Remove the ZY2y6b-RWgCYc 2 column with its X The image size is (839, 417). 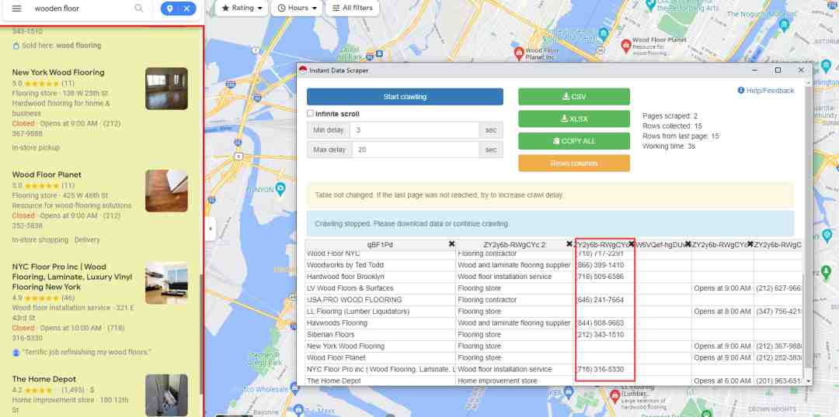click(x=569, y=244)
